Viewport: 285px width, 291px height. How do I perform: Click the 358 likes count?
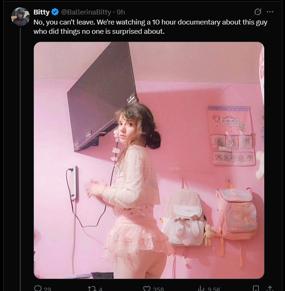click(158, 289)
